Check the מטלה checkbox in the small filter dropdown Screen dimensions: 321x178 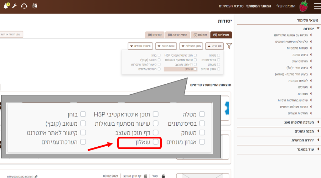[219, 56]
